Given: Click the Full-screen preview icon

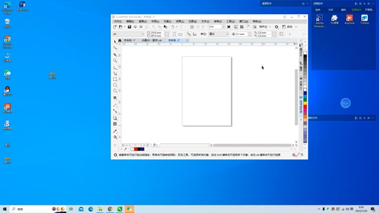Looking at the screenshot, I should [229, 27].
